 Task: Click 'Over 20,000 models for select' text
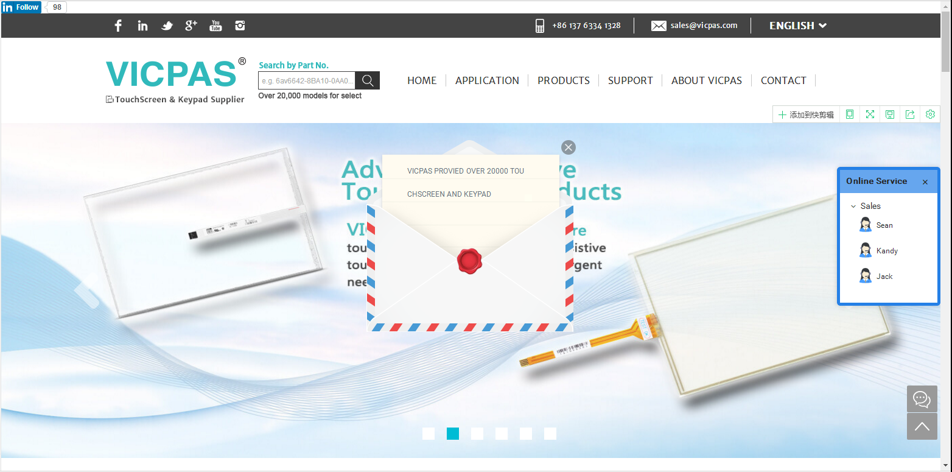pos(310,96)
